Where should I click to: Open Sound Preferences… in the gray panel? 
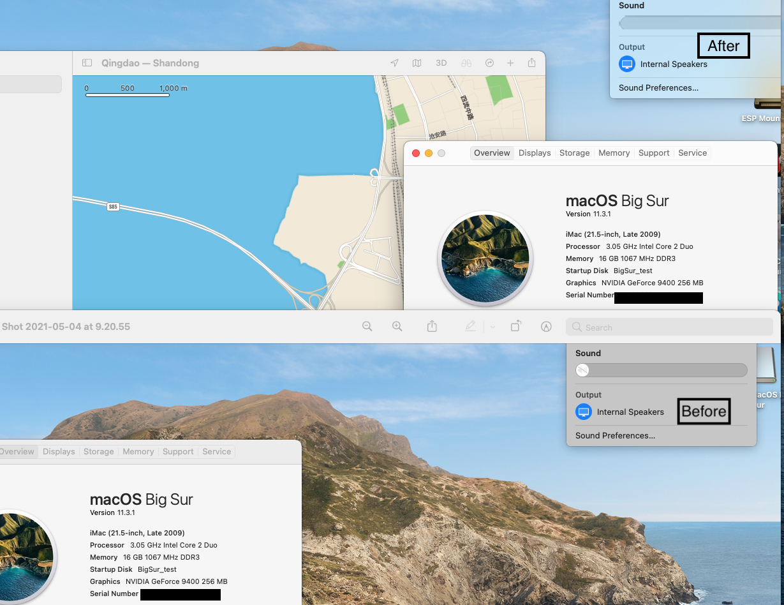click(615, 436)
